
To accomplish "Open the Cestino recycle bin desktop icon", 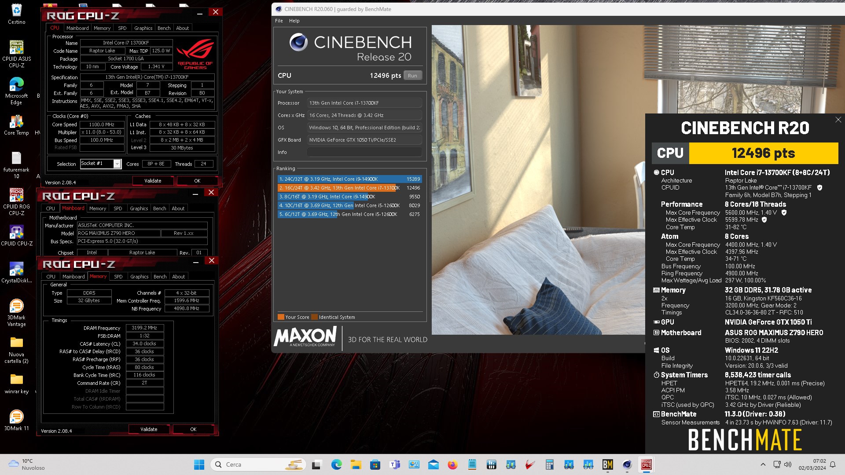I will coord(16,13).
